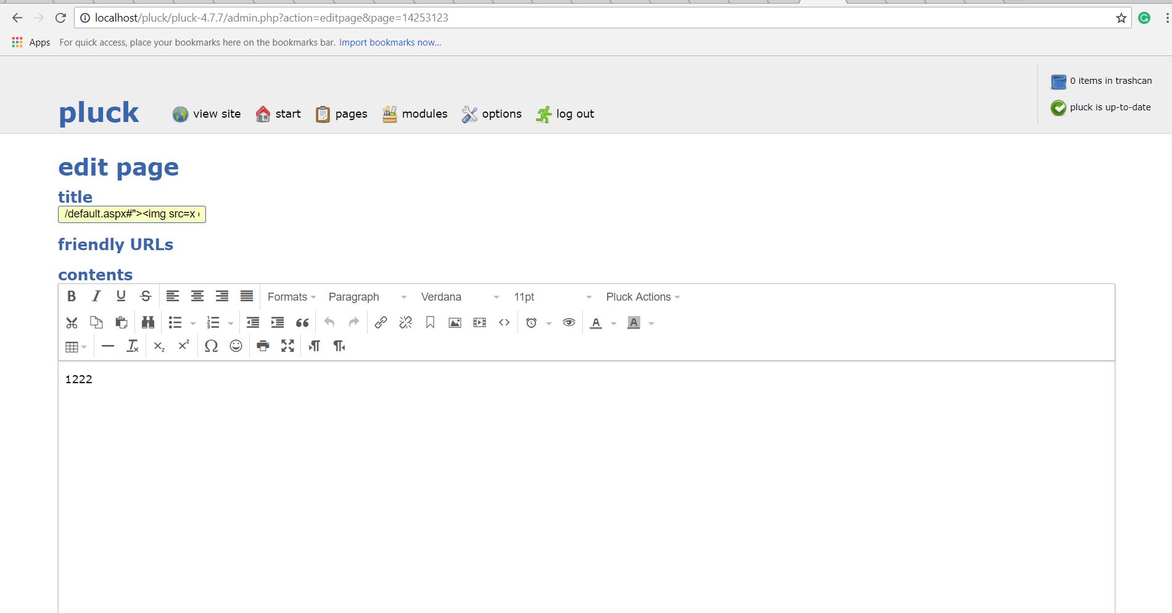
Task: Apply blockquote formatting
Action: [x=302, y=322]
